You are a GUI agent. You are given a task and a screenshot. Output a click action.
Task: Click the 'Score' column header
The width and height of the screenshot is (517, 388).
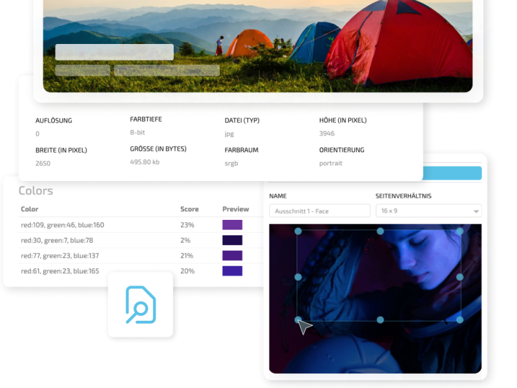[x=189, y=209]
